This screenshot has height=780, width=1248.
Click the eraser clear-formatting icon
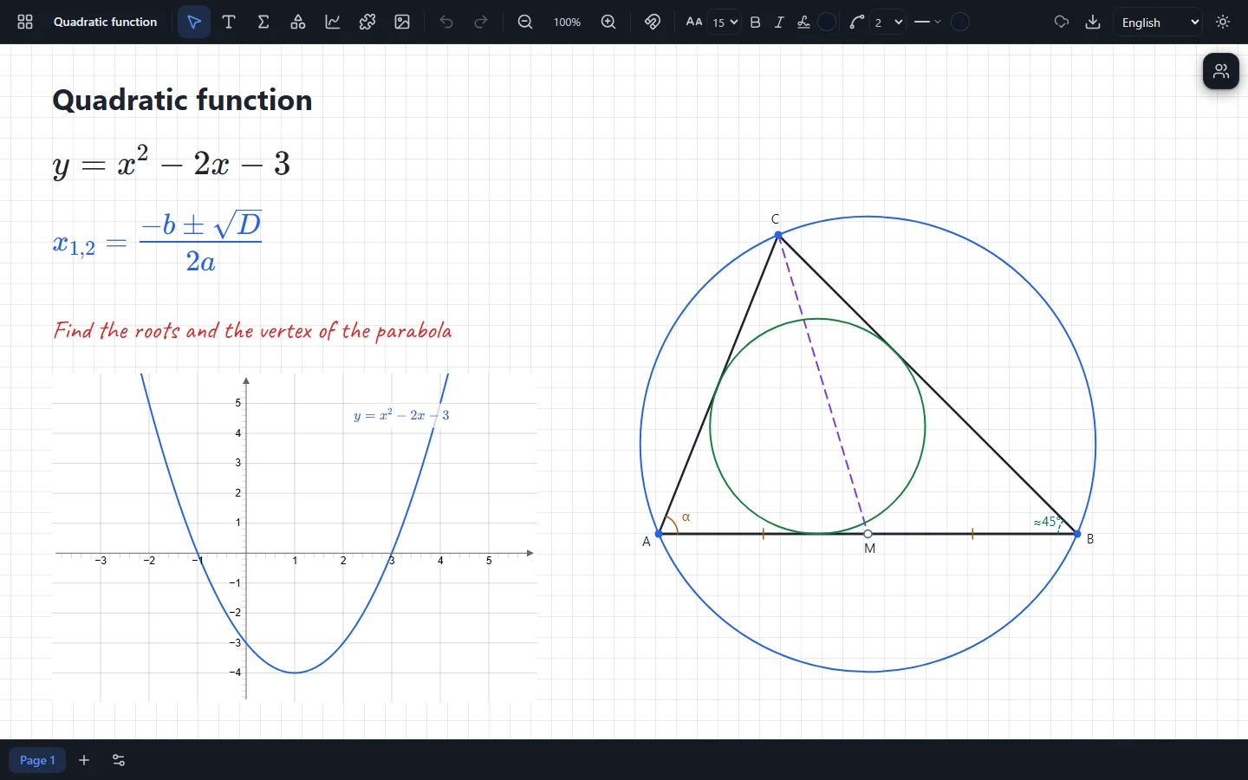pos(653,22)
